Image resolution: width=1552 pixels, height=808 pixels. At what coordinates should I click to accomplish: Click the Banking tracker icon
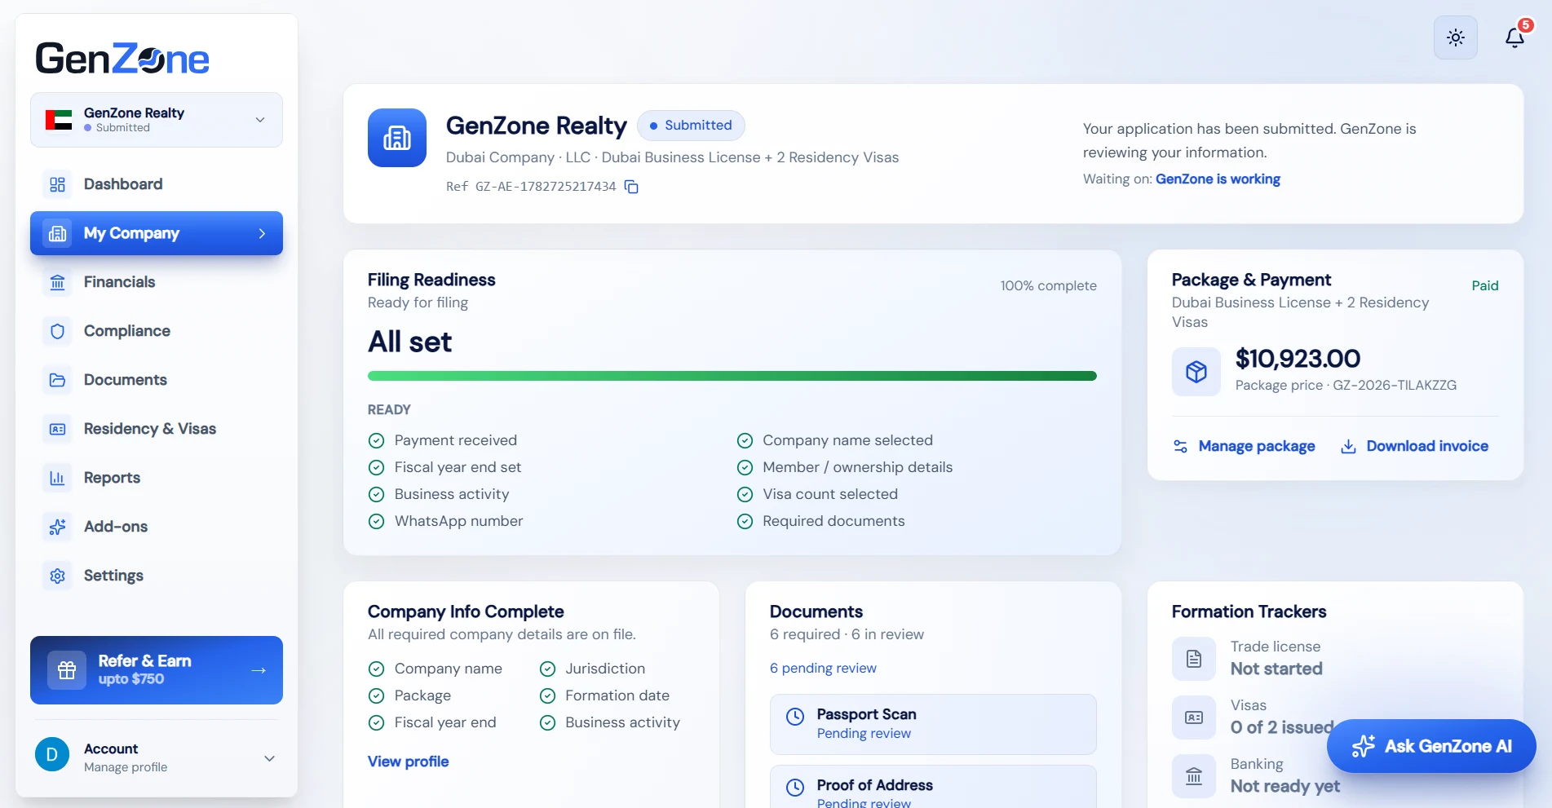pos(1194,776)
